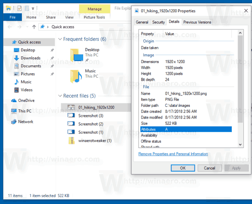Select the Size 522 KB row
The height and width of the screenshot is (204, 252).
186,123
